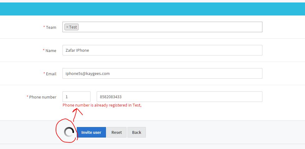Edit the country code field showing 1
The image size is (305, 149).
tap(76, 97)
